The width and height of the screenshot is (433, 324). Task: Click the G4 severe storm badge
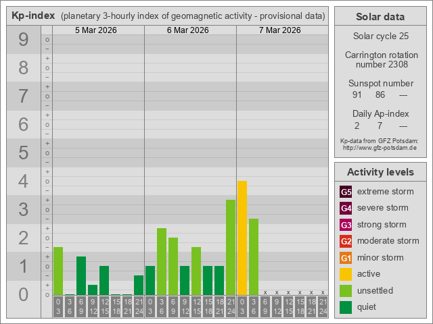pos(346,208)
